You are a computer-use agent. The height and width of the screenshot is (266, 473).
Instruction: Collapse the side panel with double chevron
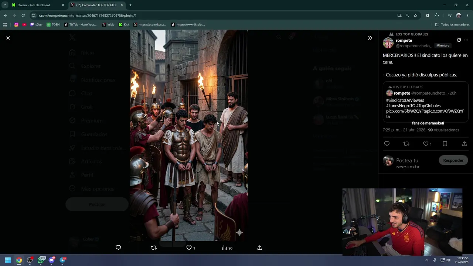370,38
